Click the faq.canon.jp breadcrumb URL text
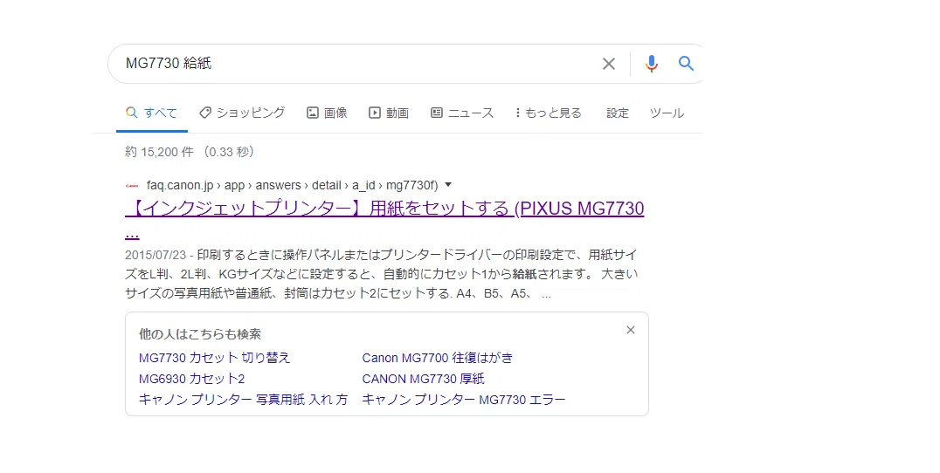 [293, 186]
